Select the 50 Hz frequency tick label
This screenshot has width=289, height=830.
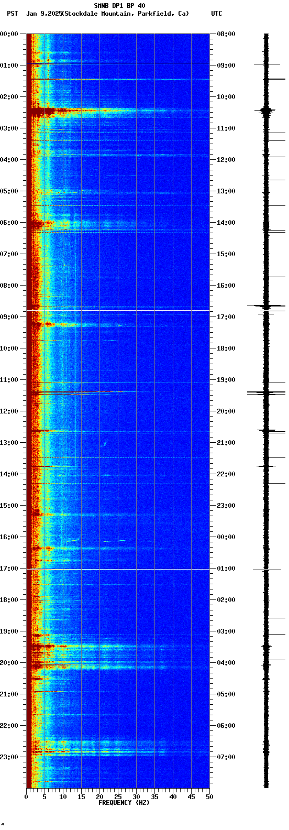(x=209, y=797)
